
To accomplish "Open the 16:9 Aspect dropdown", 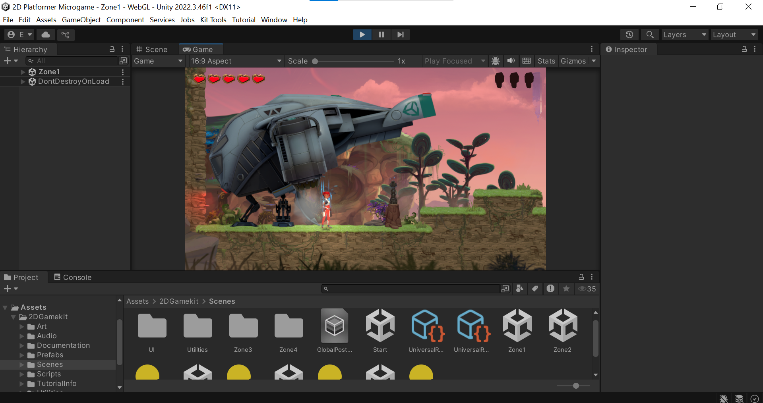I will [236, 61].
